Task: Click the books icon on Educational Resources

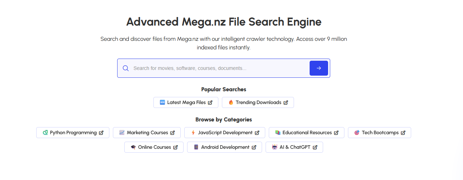Action: [278, 132]
